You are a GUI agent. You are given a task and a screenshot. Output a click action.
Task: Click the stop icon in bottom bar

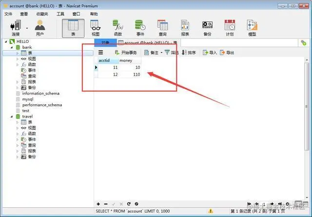point(136,204)
